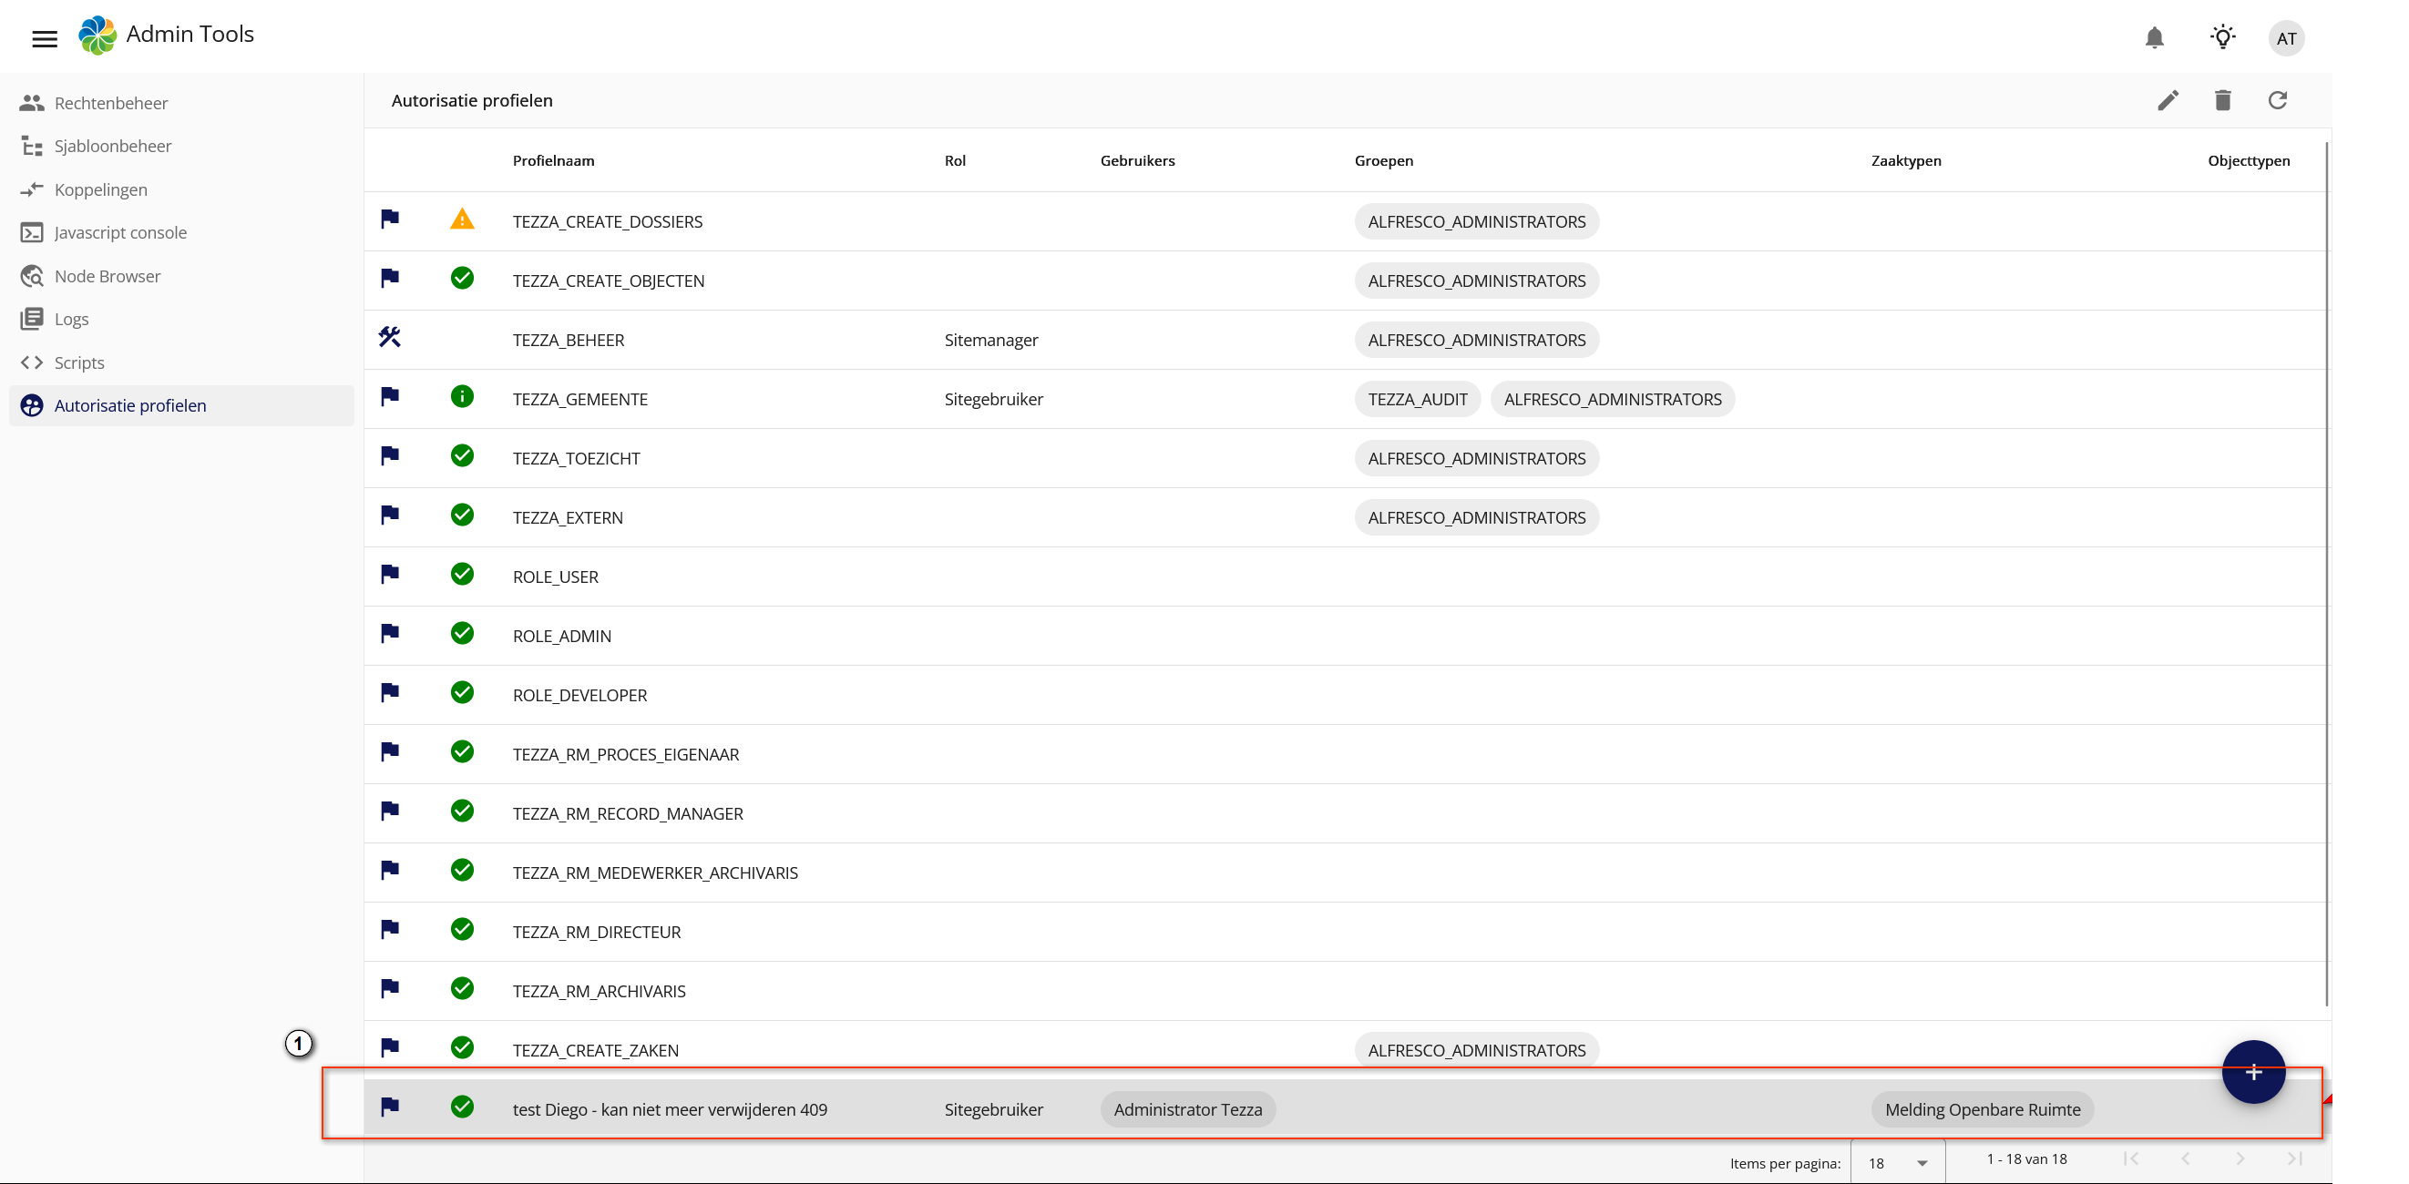Toggle the light bulb theme icon
2409x1184 pixels.
point(2222,37)
